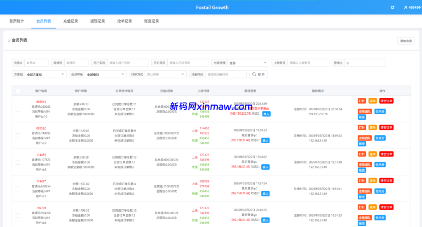Screen dimensions: 422x227
Task: Click the 邀请码 input field
Action: [76, 63]
